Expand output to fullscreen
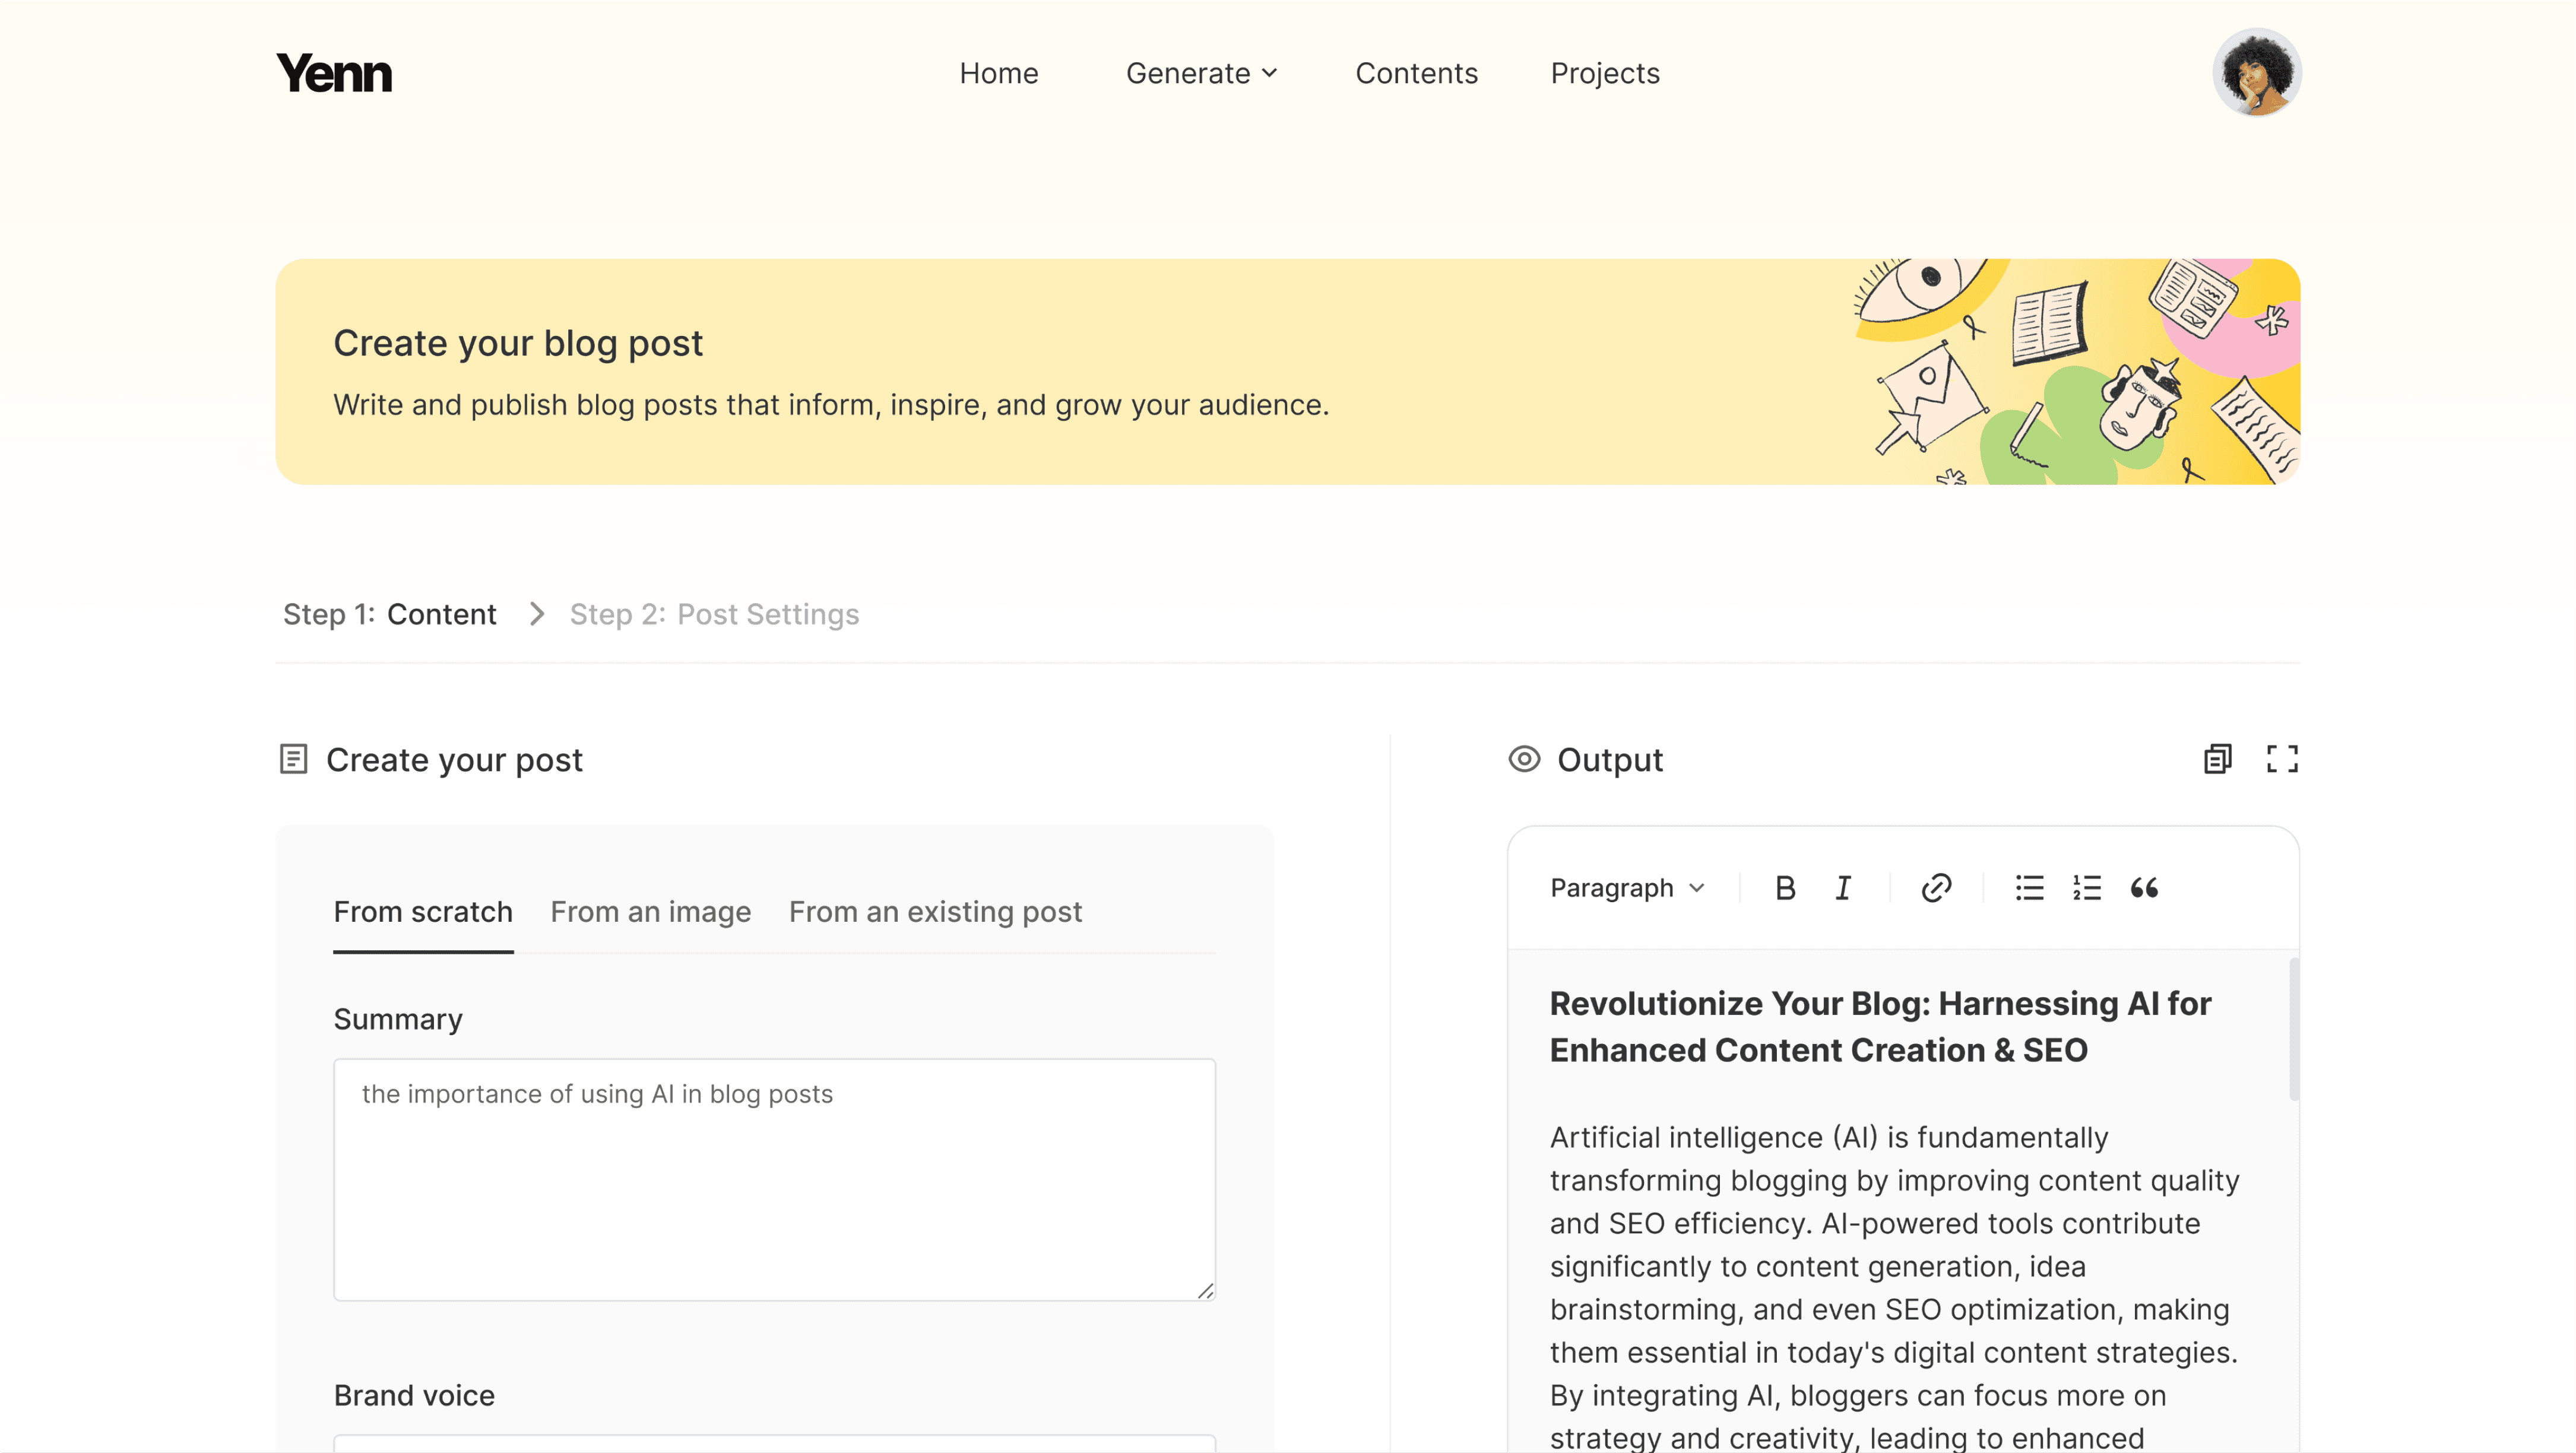The image size is (2576, 1453). (x=2282, y=760)
